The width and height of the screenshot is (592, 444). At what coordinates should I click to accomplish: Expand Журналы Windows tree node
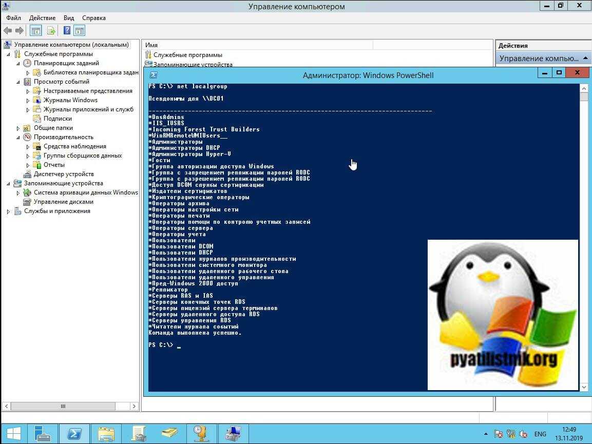(x=28, y=101)
